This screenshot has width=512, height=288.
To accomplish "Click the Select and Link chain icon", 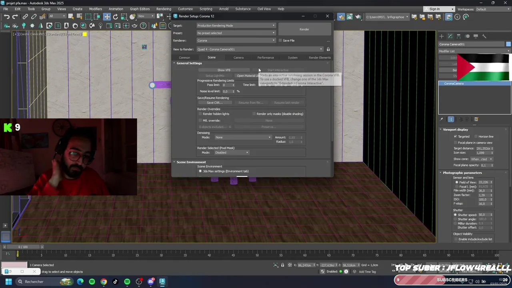I will click(x=25, y=17).
